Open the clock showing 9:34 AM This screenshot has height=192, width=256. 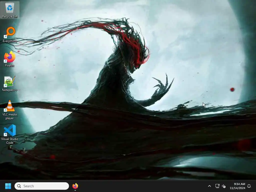coord(237,186)
